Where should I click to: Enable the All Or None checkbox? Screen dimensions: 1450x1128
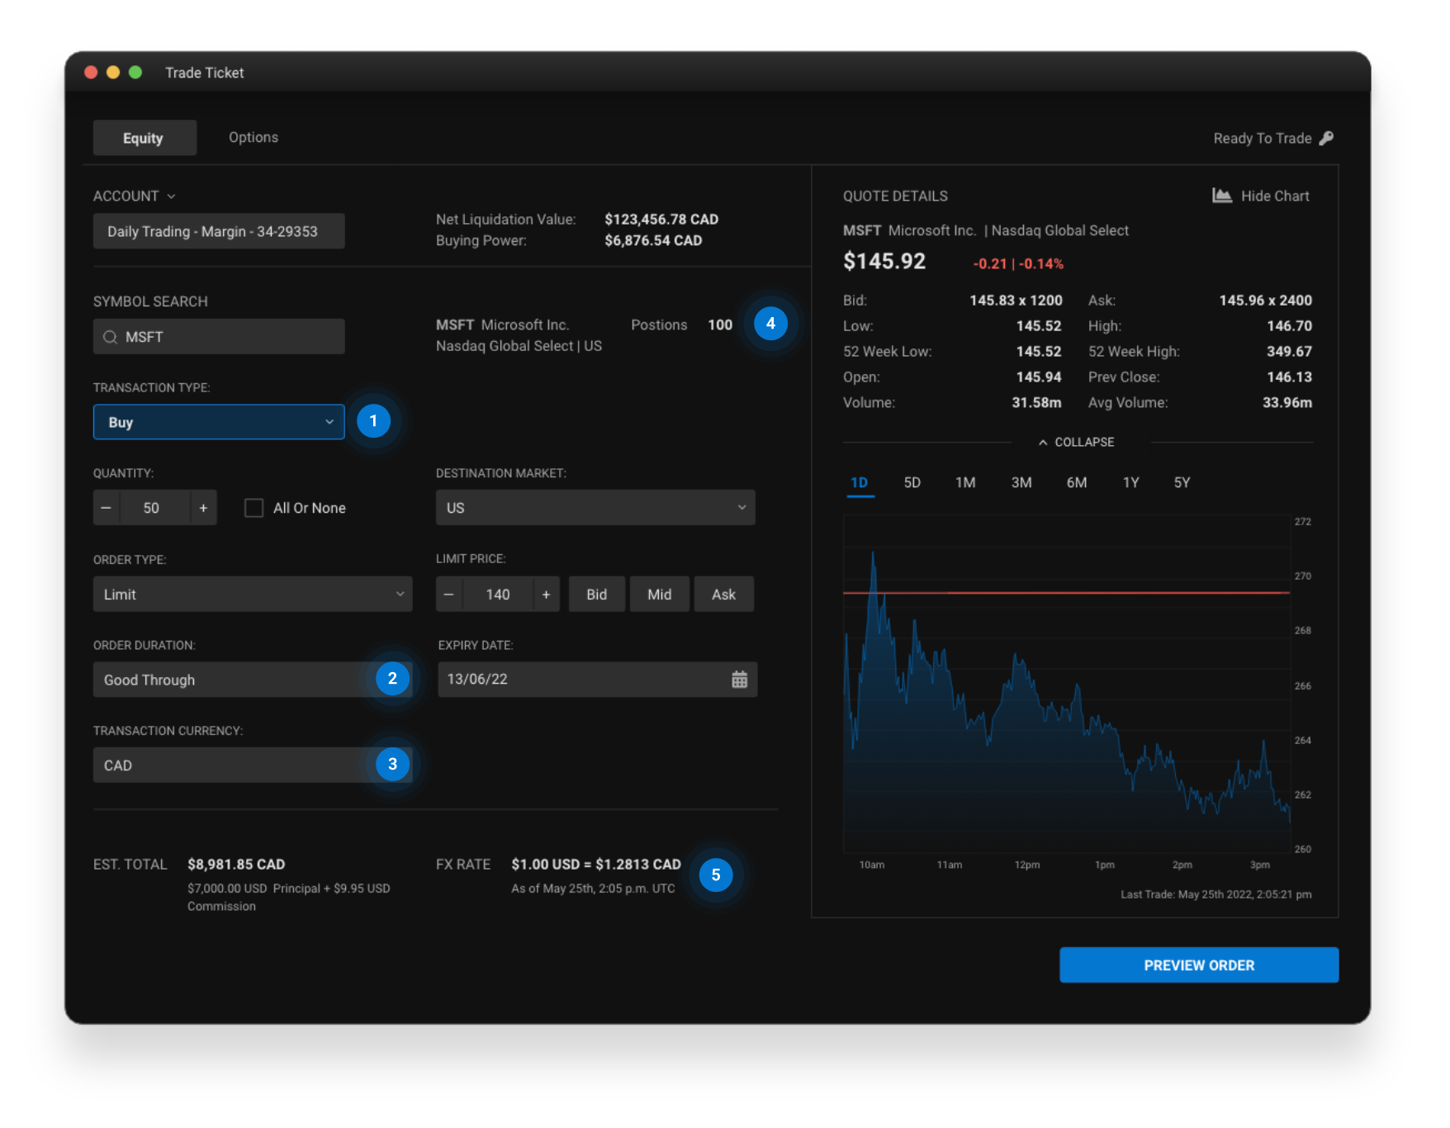[x=254, y=508]
